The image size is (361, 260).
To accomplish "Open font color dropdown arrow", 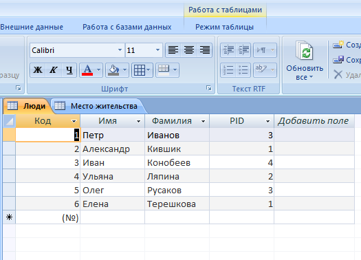I will (x=99, y=70).
